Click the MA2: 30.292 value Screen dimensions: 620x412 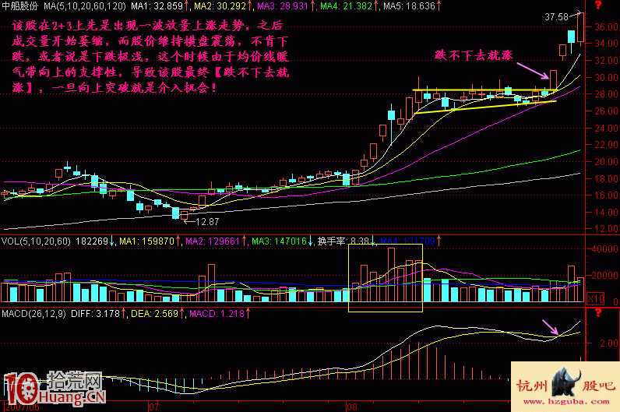(220, 6)
